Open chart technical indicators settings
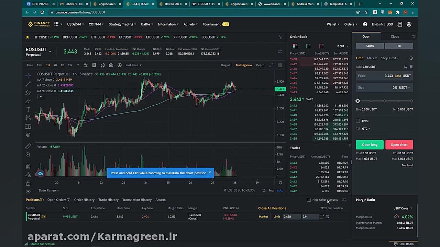The height and width of the screenshot is (247, 440). 86,65
